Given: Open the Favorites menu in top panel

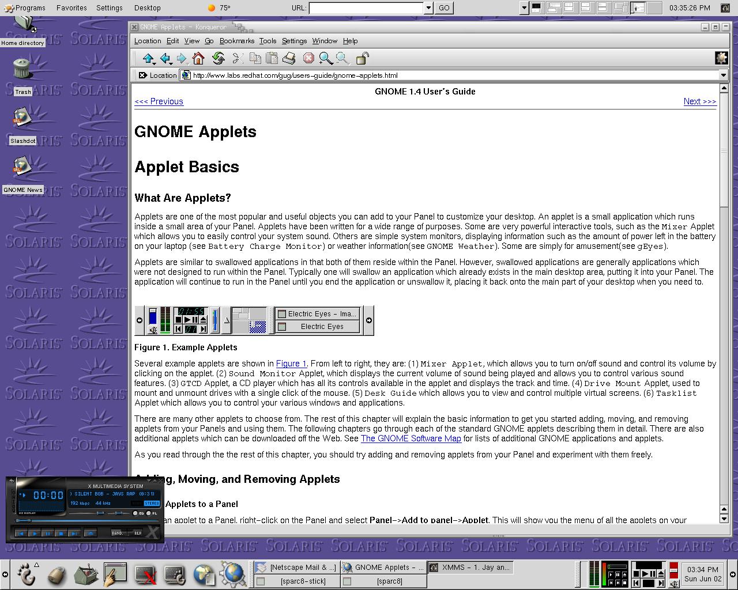Looking at the screenshot, I should click(71, 8).
